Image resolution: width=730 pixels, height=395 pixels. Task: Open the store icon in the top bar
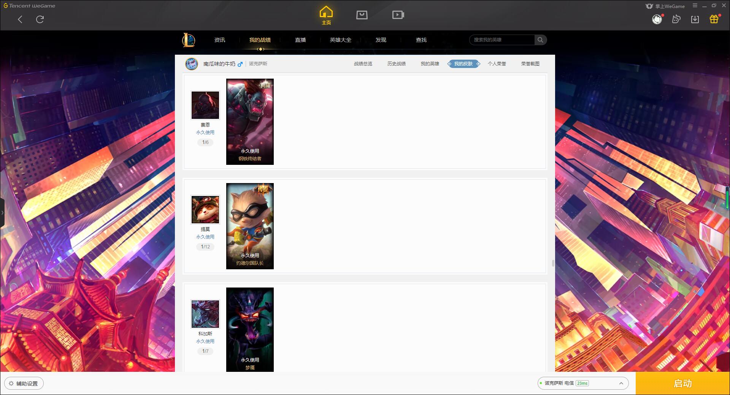(x=362, y=15)
